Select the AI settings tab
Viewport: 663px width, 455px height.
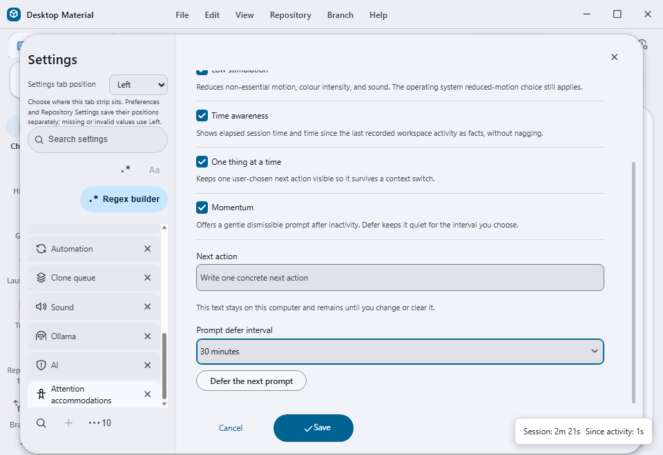[x=94, y=365]
